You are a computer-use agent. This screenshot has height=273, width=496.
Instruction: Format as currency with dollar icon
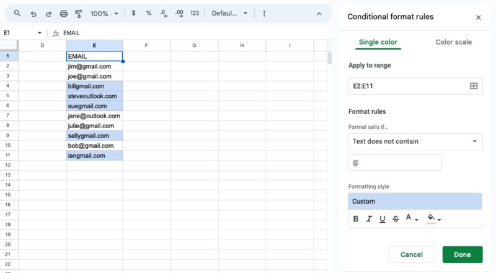coord(133,13)
